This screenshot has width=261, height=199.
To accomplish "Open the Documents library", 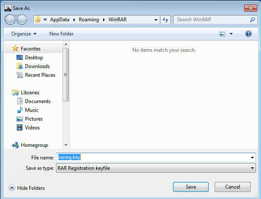I will click(38, 101).
